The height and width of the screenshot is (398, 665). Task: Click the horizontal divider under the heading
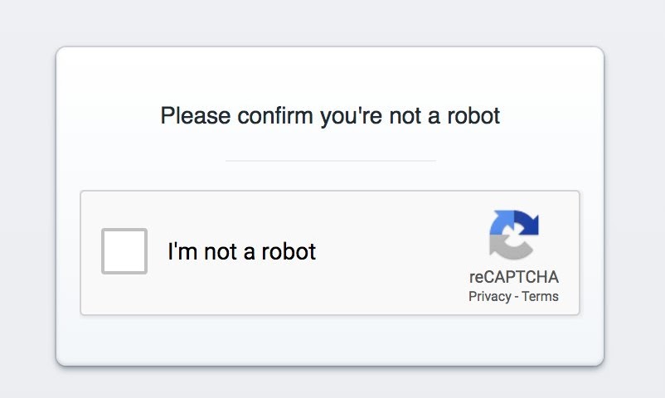coord(330,160)
